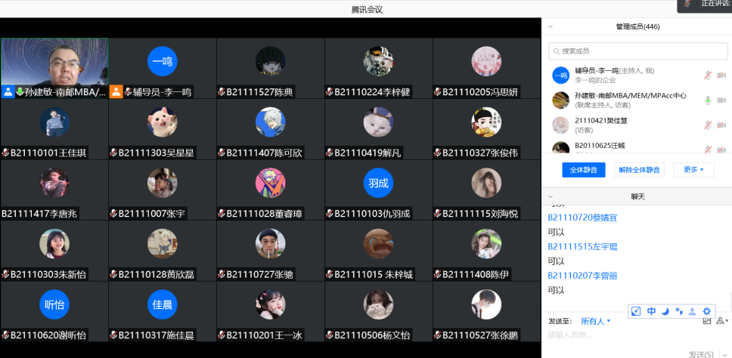Collapse the 管理成员 panel with its chevron

point(551,27)
